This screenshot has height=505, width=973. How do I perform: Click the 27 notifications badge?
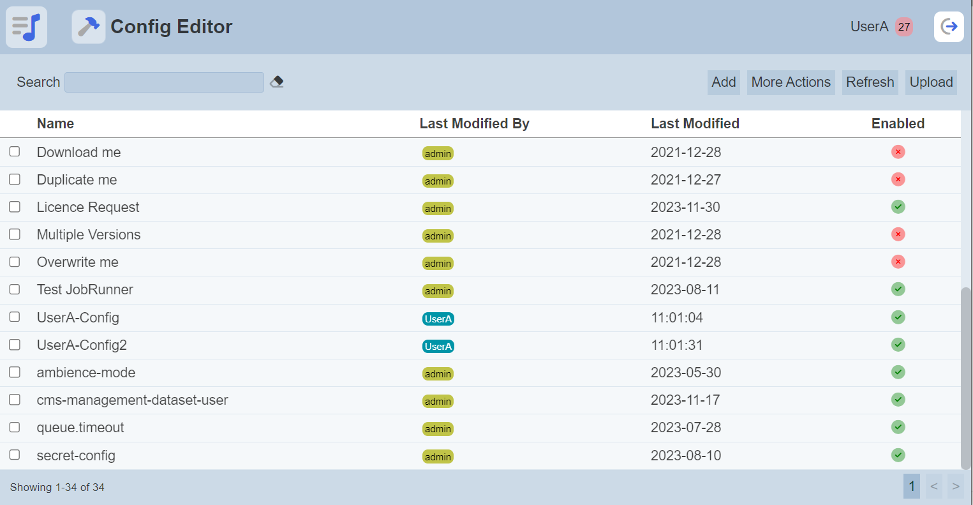click(903, 27)
